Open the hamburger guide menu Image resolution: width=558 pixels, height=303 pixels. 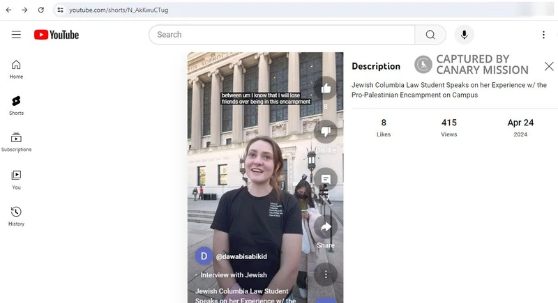[16, 35]
